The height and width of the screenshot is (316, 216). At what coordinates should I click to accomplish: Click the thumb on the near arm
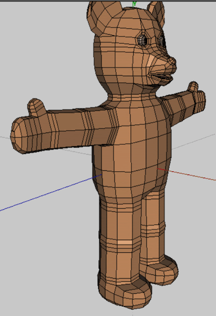pyautogui.click(x=36, y=107)
